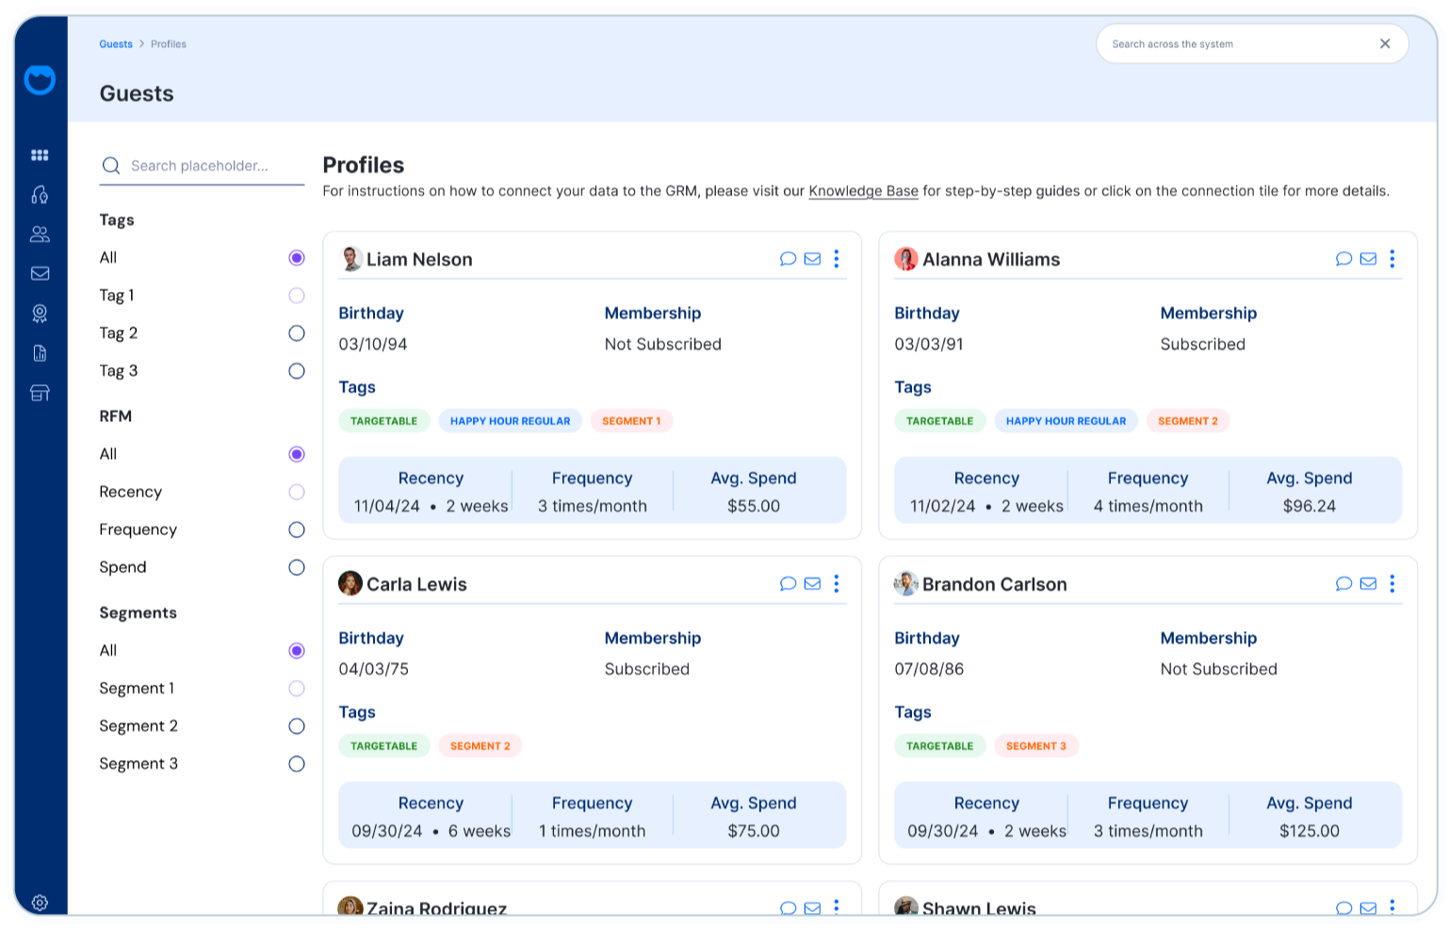
Task: Click the award badge icon in sidebar
Action: point(40,313)
